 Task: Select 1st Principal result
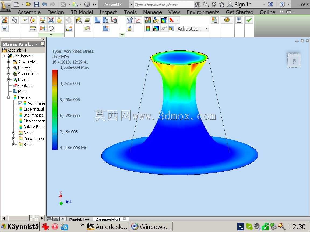tap(31, 109)
